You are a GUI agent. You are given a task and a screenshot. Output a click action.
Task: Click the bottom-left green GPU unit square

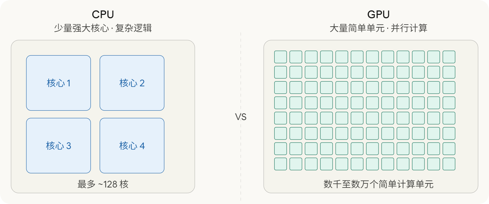tap(280, 164)
